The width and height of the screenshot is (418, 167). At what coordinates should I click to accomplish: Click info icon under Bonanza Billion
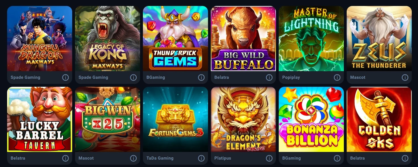click(x=337, y=158)
